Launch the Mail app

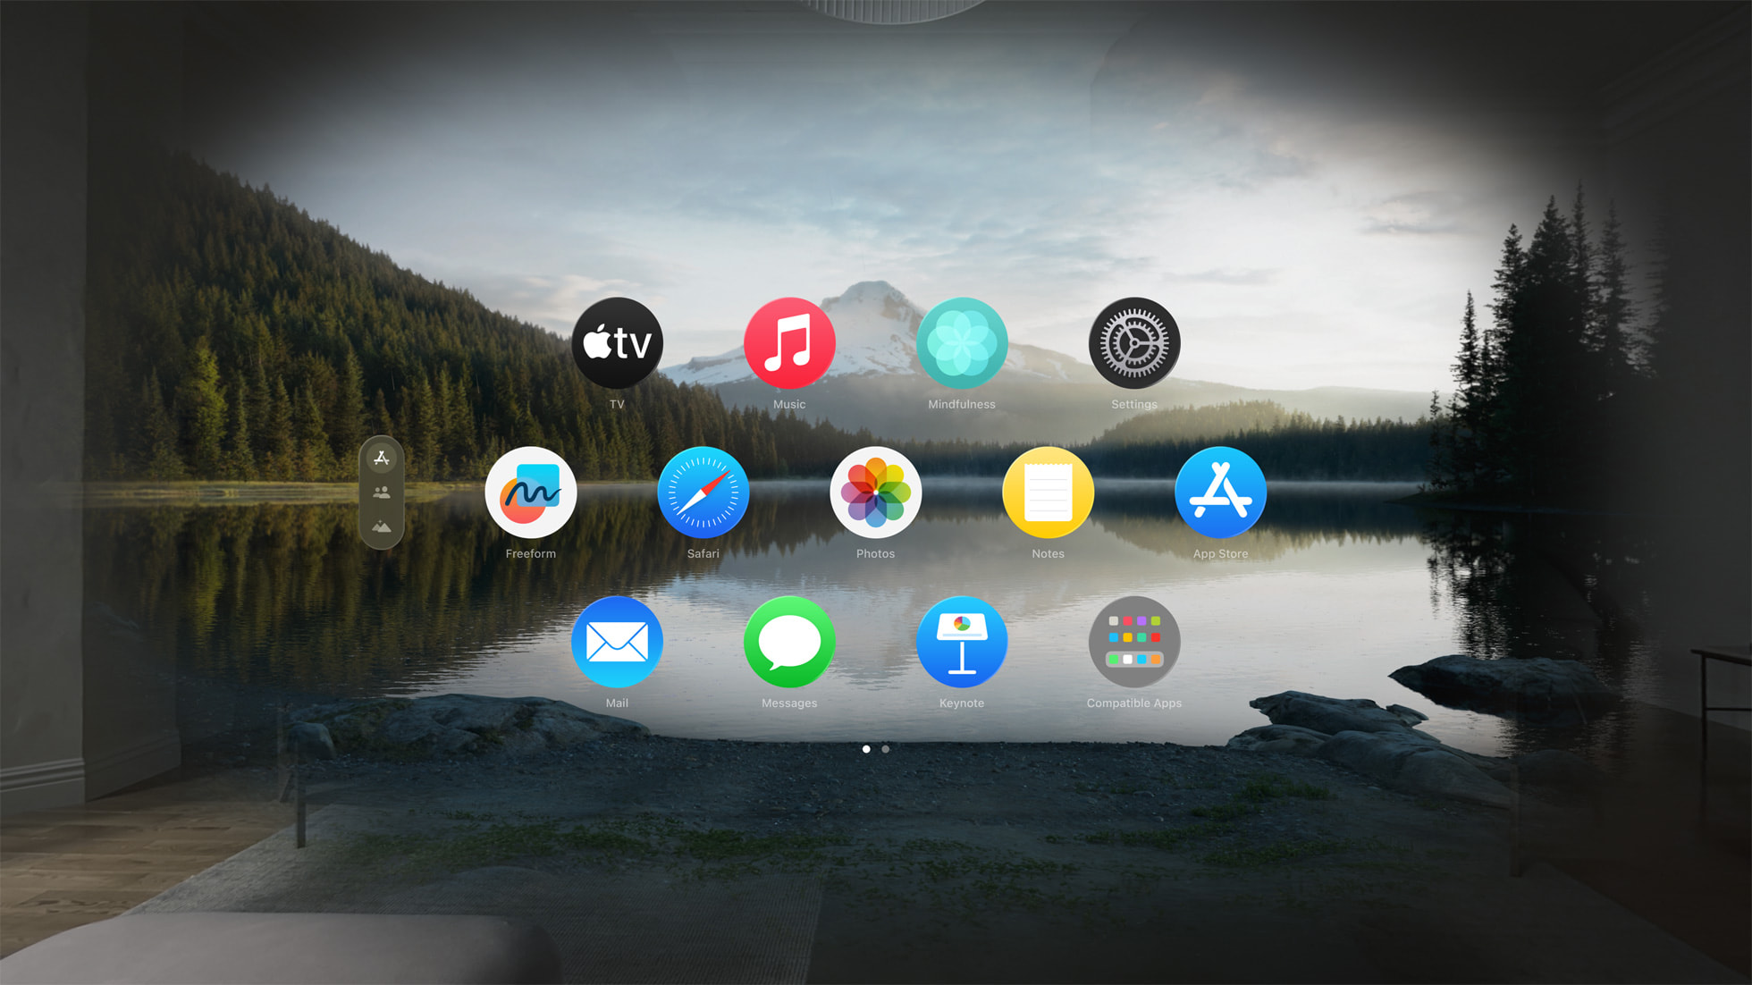tap(618, 643)
